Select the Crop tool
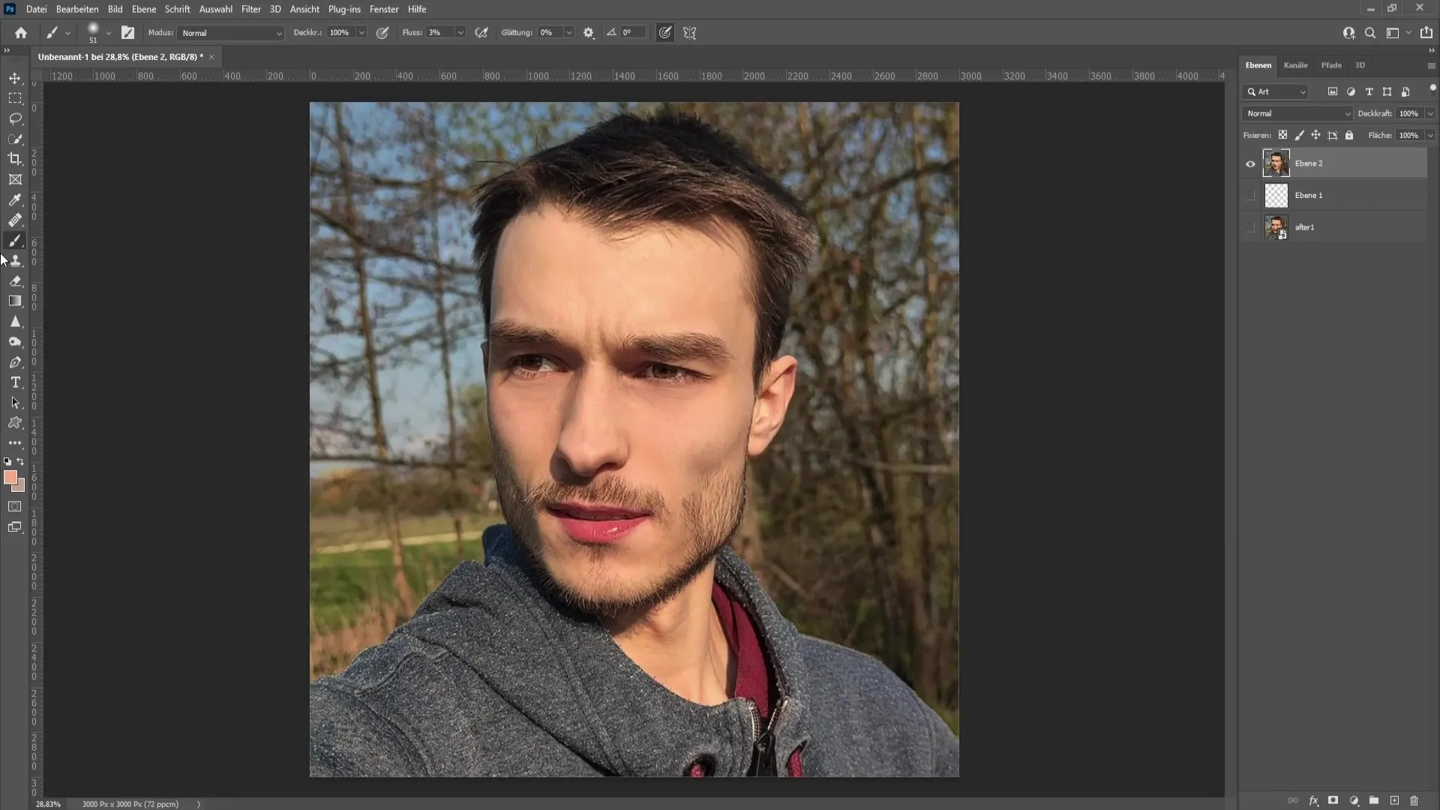This screenshot has width=1440, height=810. click(15, 158)
